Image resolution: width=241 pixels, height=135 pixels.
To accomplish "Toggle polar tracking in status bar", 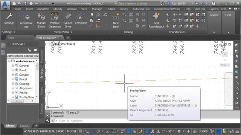I will [x=98, y=131].
